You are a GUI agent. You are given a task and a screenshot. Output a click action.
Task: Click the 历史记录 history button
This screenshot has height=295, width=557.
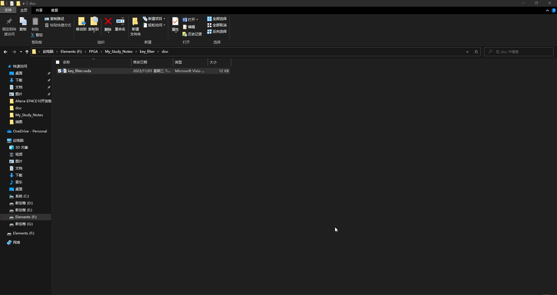[192, 34]
